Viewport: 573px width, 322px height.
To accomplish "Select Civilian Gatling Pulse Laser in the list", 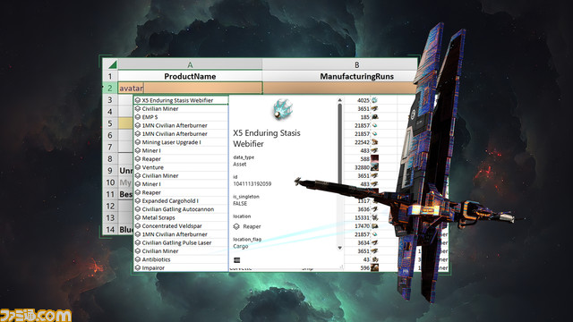I will point(181,242).
